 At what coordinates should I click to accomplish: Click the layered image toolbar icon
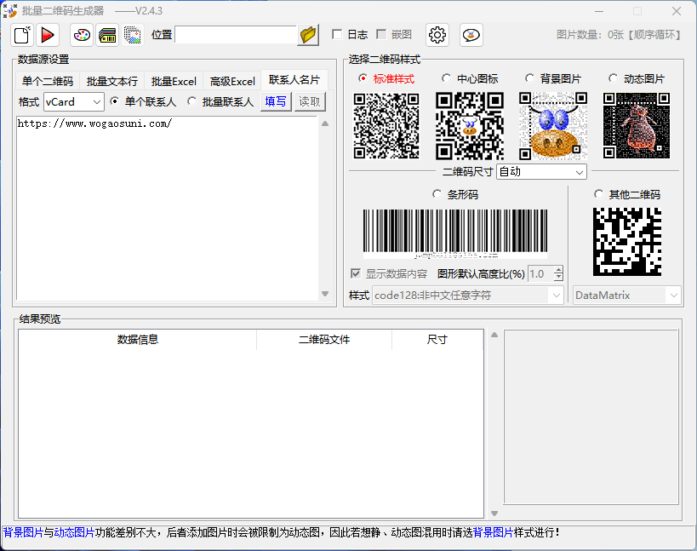[133, 35]
